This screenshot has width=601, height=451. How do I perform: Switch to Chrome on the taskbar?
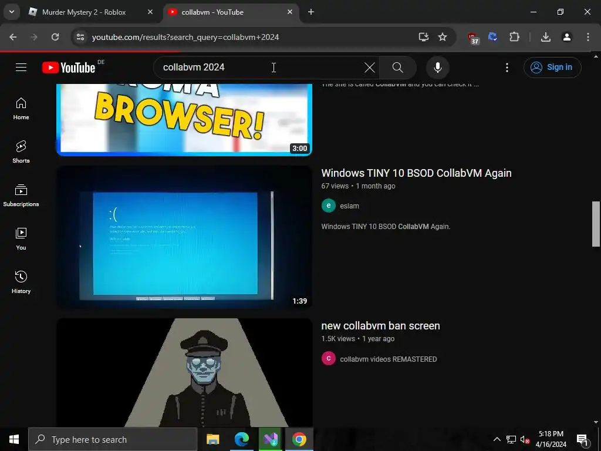click(299, 439)
